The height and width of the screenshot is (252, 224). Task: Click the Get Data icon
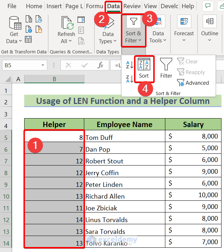(15, 23)
